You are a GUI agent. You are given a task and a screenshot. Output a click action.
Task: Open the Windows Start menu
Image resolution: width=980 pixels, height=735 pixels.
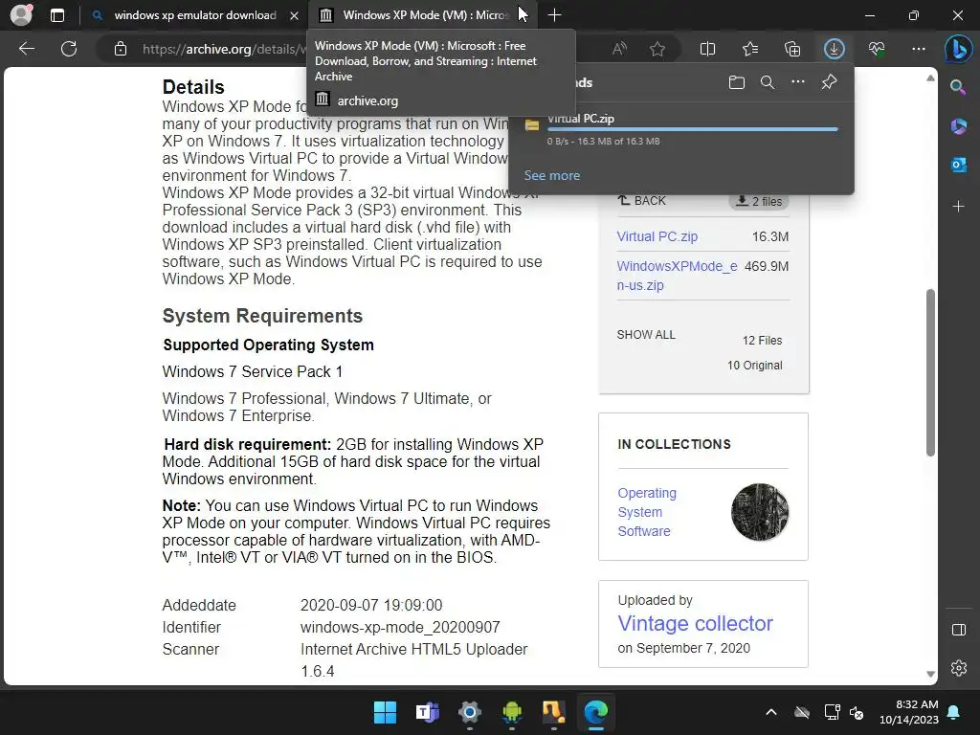(385, 712)
